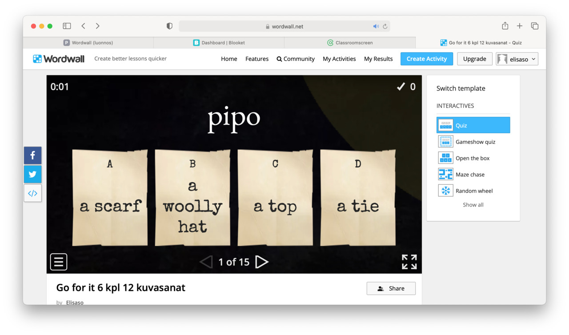Toggle the Safari sidebar
Image resolution: width=569 pixels, height=335 pixels.
pyautogui.click(x=67, y=26)
